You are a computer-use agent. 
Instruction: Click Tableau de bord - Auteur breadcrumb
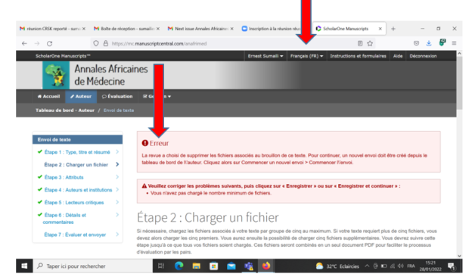[65, 111]
